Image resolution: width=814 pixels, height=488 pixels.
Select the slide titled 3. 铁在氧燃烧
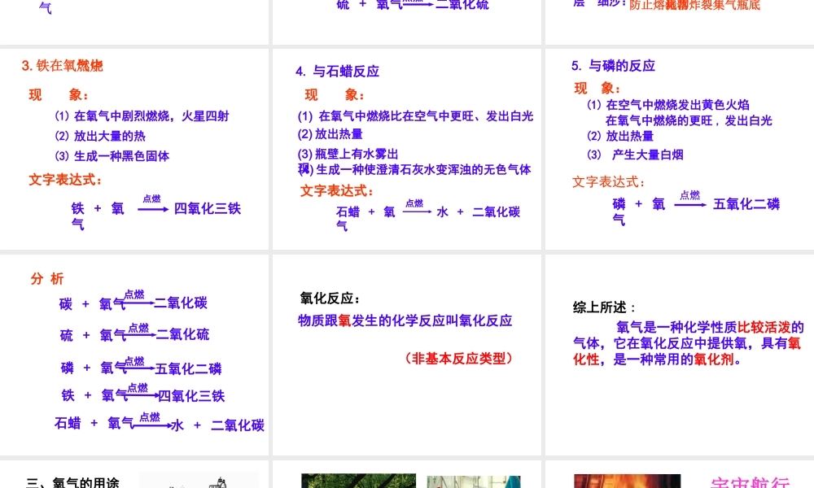click(x=134, y=150)
